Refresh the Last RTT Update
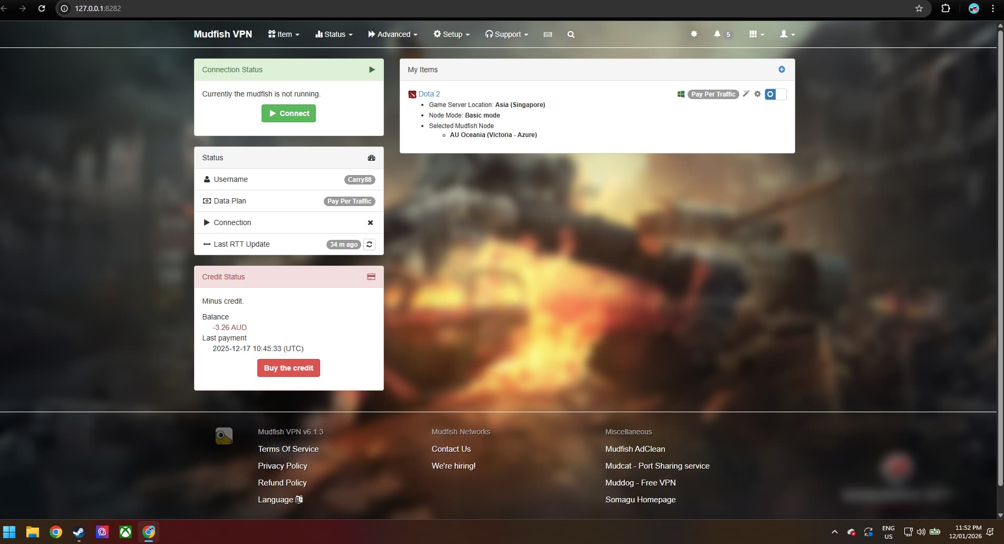 (370, 244)
